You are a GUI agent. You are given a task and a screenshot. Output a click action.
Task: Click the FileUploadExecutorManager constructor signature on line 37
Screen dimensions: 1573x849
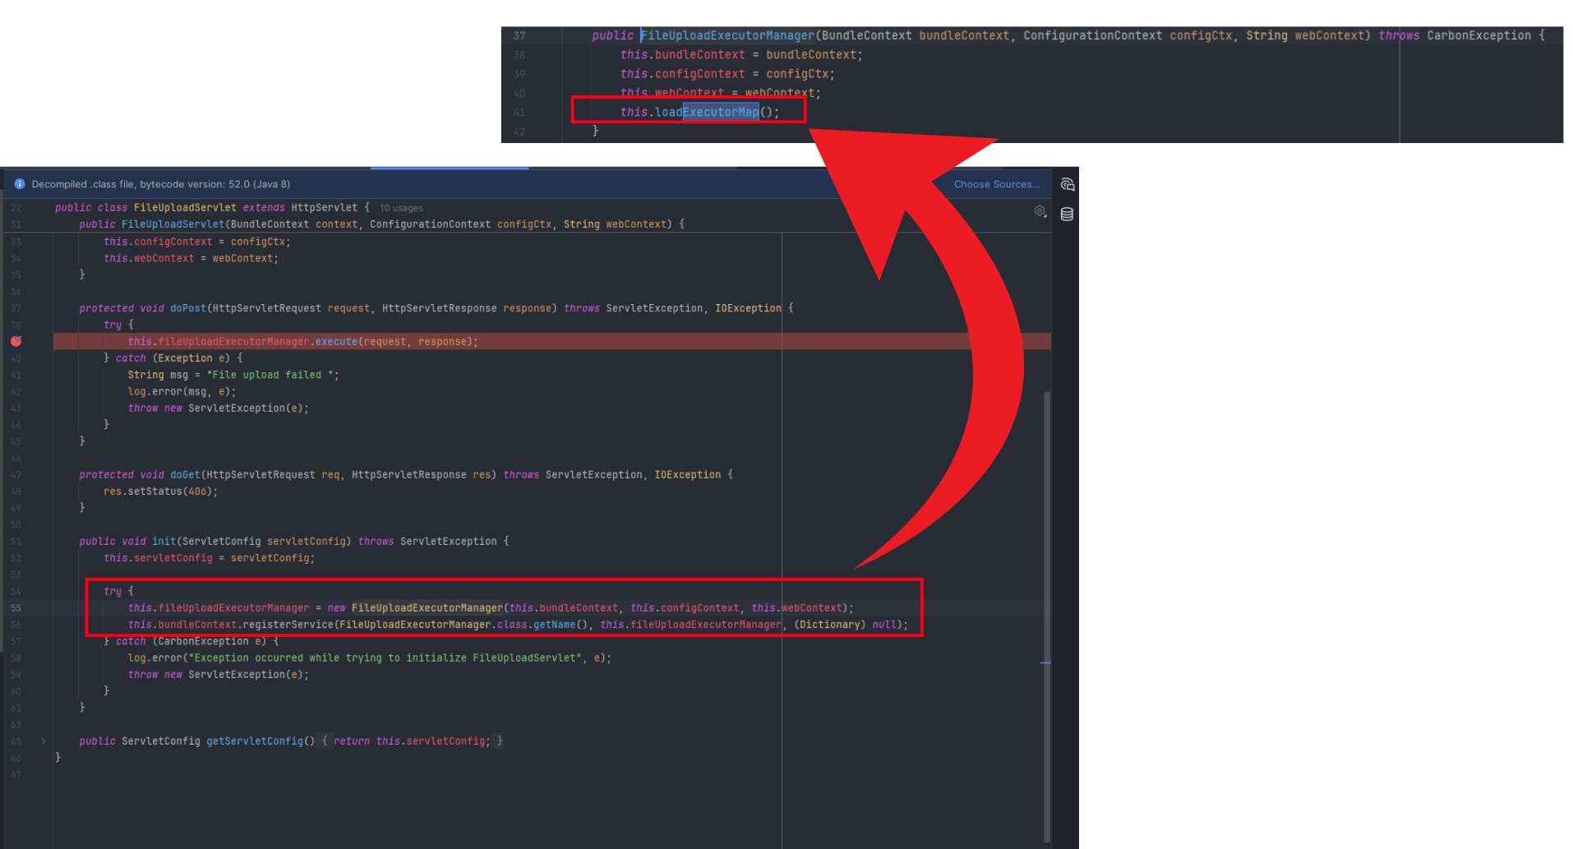(727, 35)
